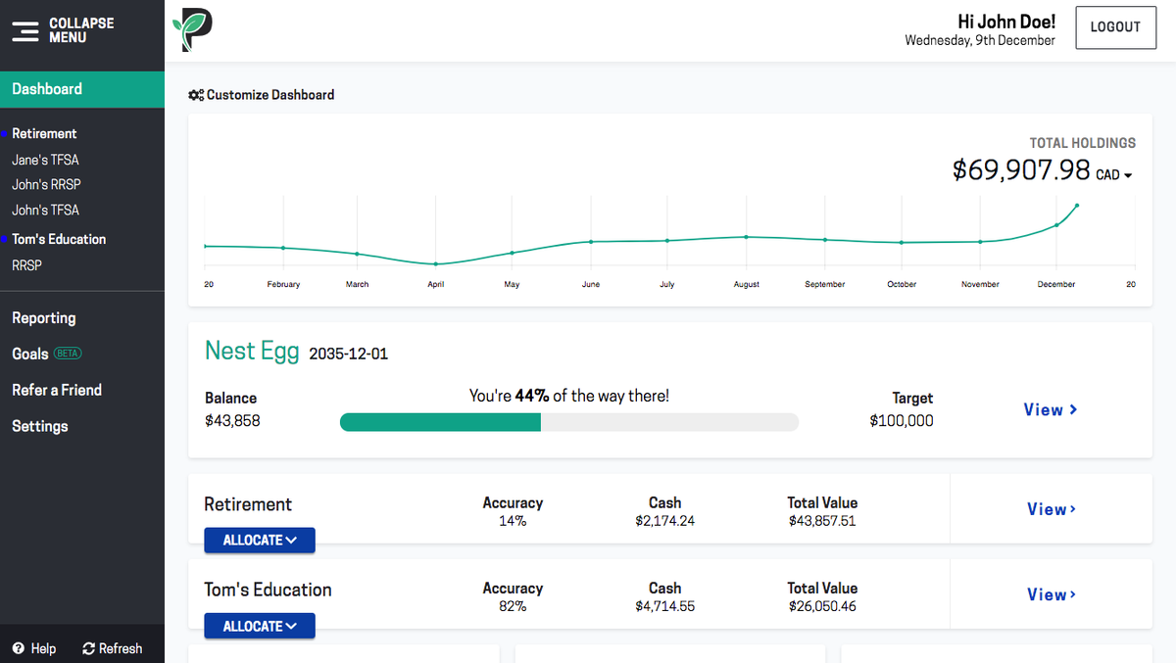Click the Tom's Education card title
Image resolution: width=1176 pixels, height=663 pixels.
268,590
